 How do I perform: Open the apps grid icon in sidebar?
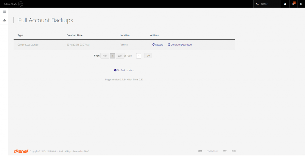click(x=4, y=12)
